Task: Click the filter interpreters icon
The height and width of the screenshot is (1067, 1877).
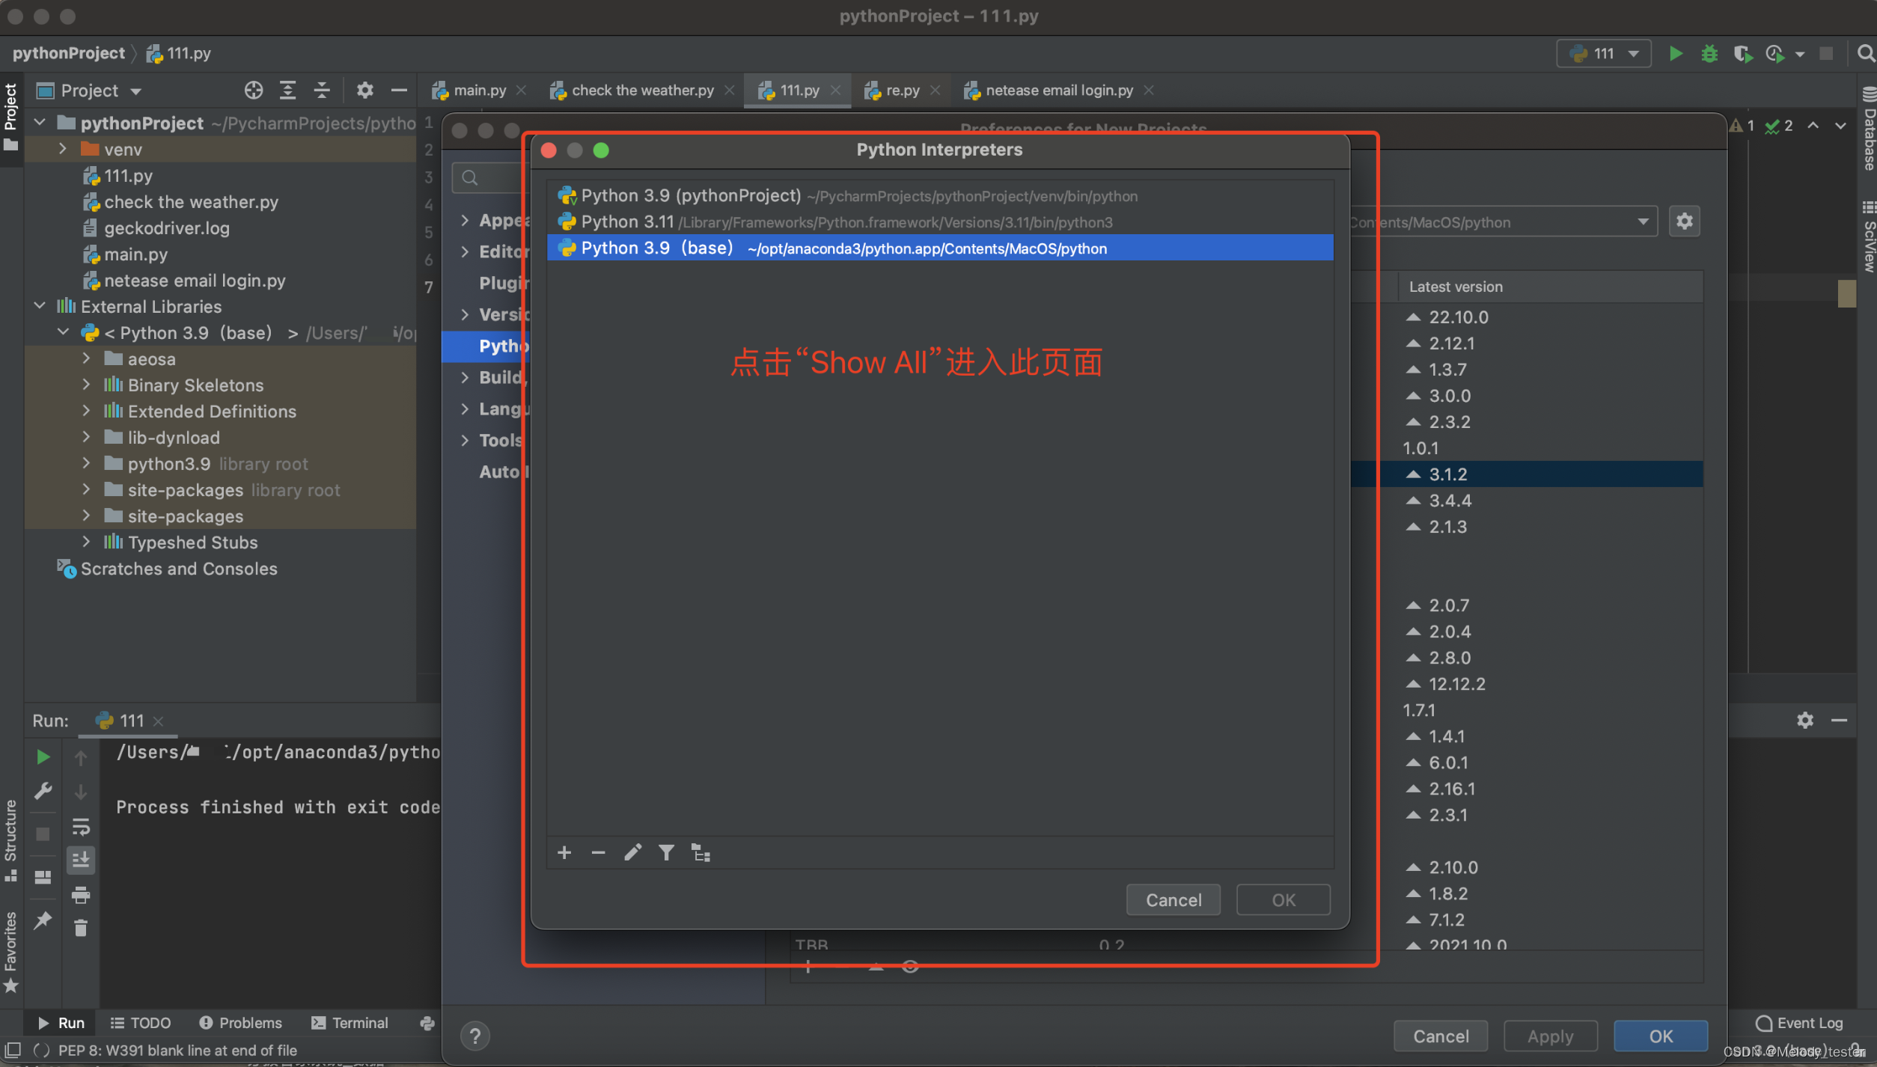Action: point(667,853)
